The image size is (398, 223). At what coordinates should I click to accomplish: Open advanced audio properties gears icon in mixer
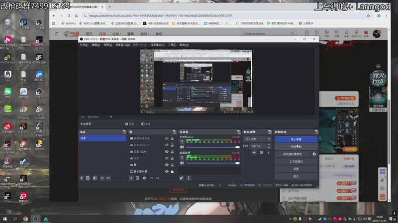coord(181,178)
